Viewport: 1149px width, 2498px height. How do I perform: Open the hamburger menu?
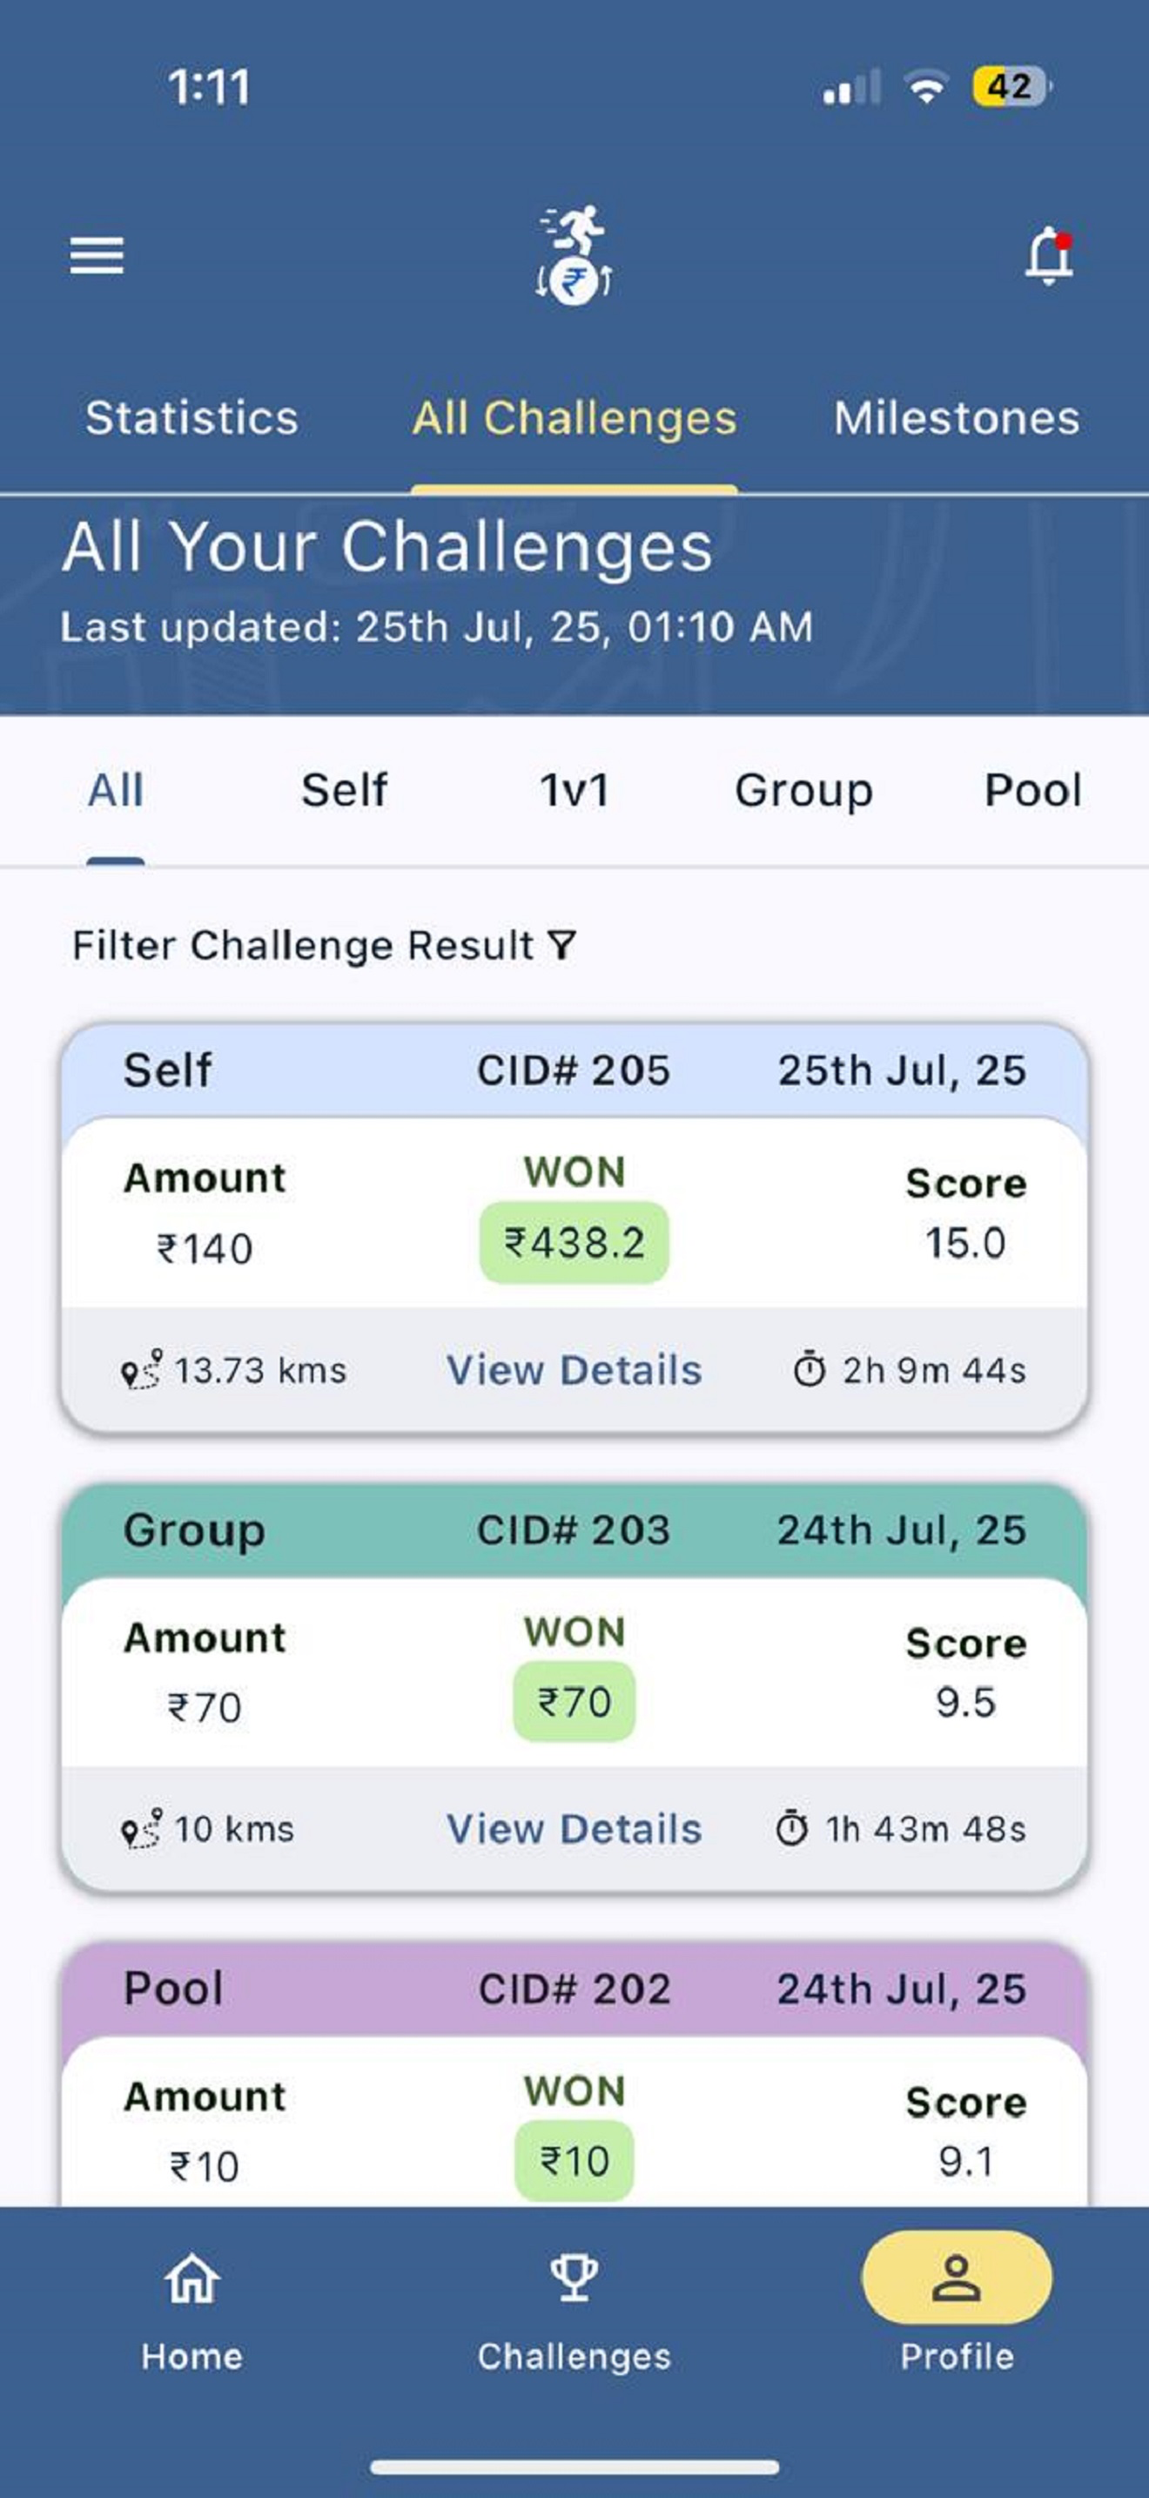pyautogui.click(x=97, y=255)
